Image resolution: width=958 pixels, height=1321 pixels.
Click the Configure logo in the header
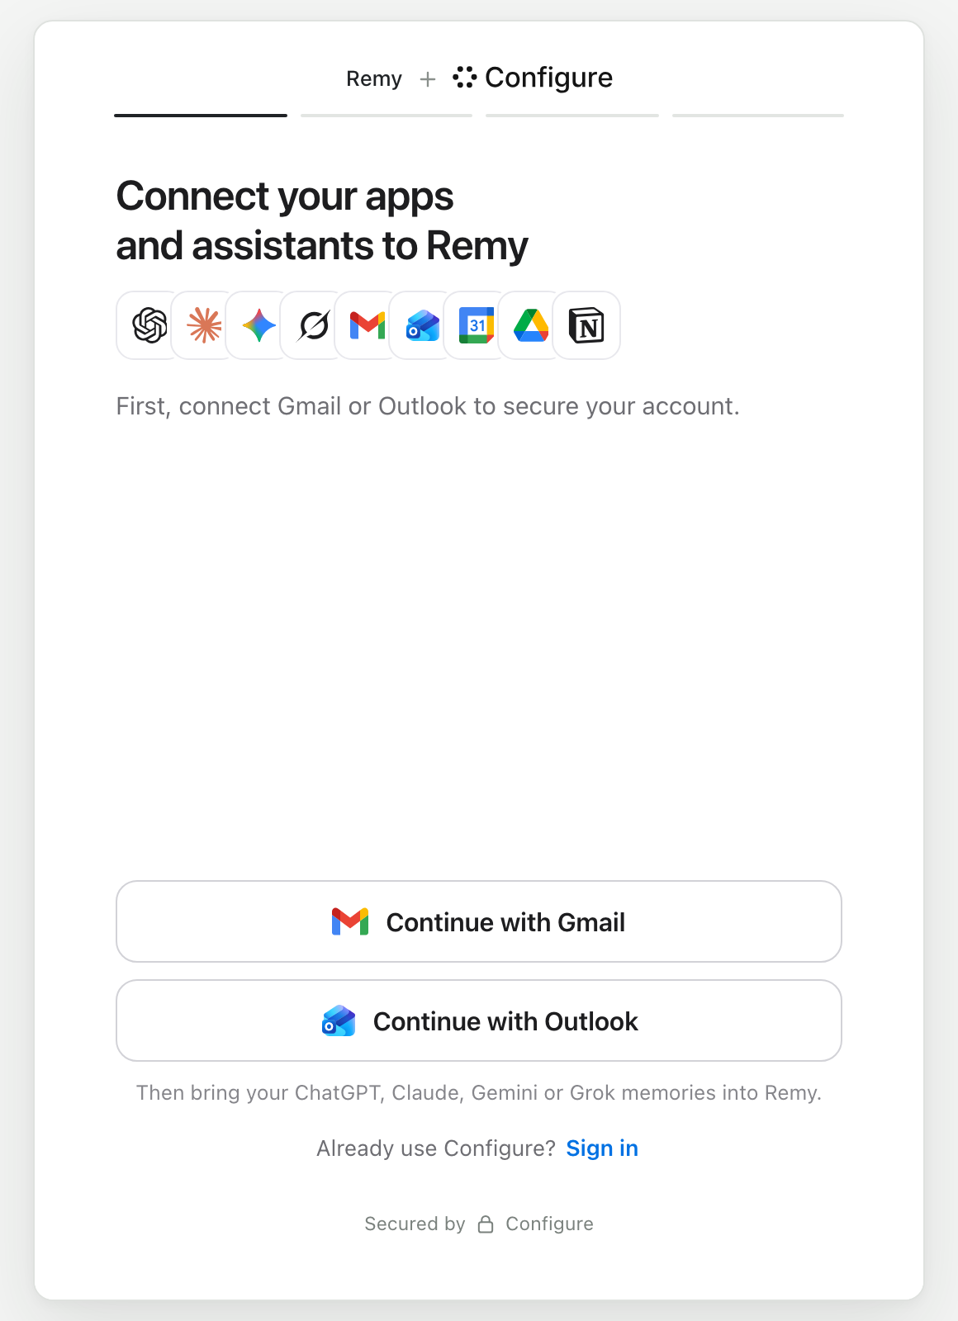click(x=533, y=78)
